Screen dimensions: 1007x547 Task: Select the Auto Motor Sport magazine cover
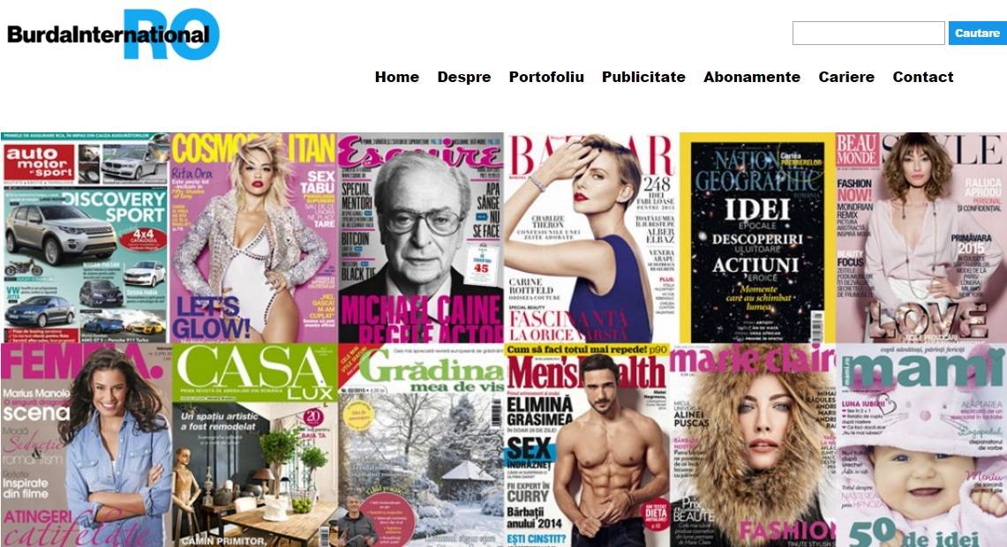[85, 237]
